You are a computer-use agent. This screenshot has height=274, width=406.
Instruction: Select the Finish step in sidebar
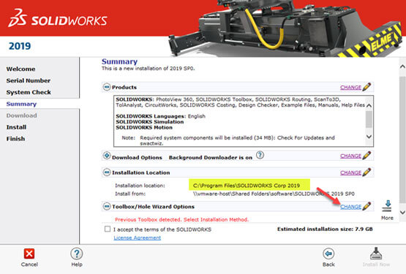[15, 139]
